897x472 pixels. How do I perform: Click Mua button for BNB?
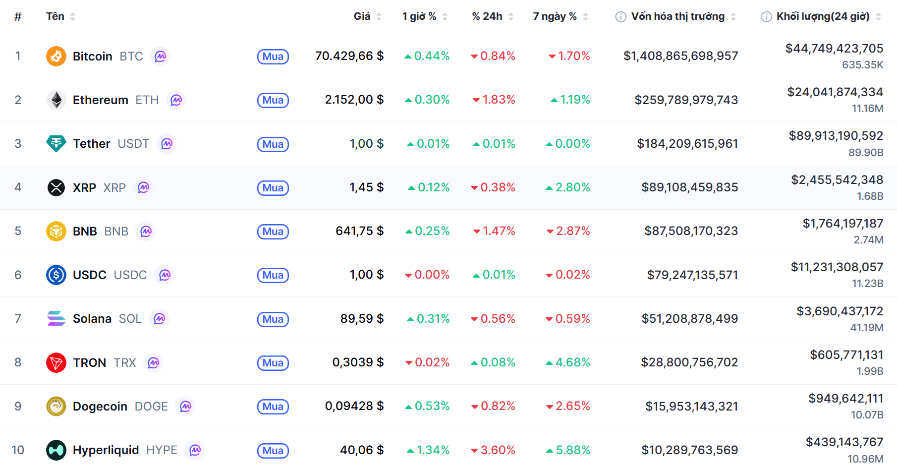tap(273, 232)
